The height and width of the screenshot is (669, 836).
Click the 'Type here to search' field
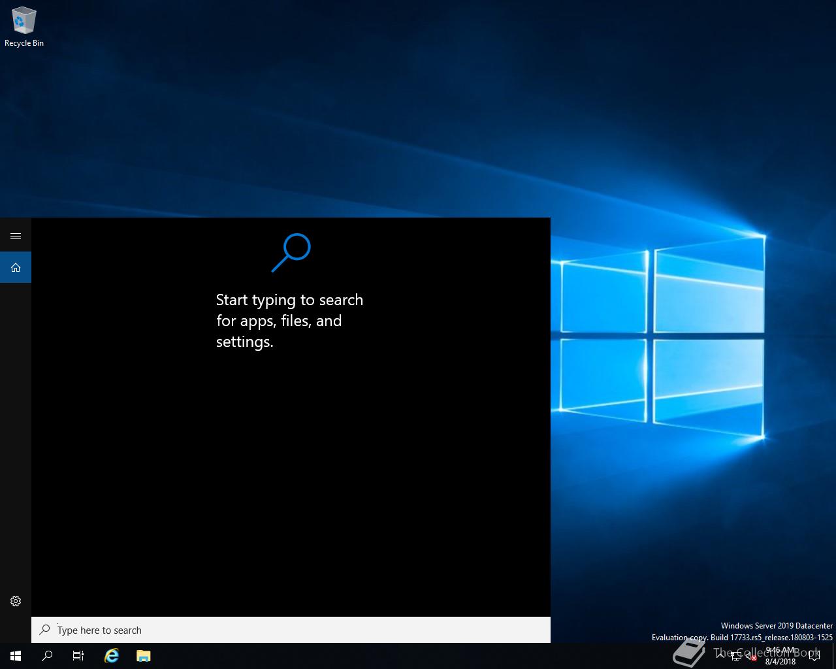(x=291, y=630)
